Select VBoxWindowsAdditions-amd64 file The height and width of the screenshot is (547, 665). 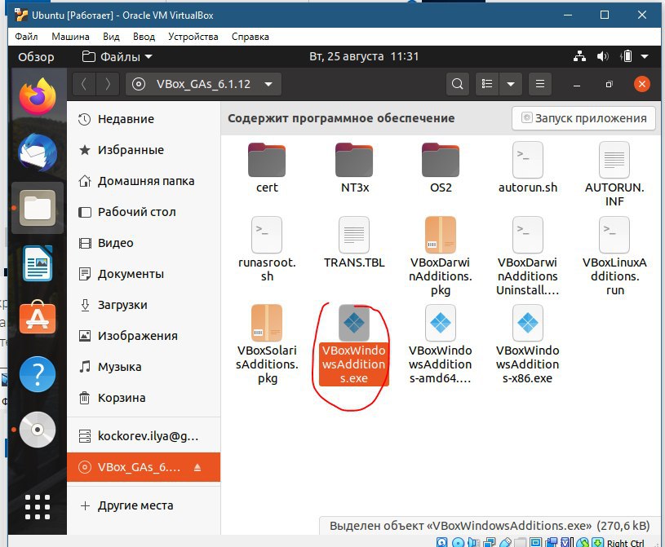coord(441,345)
